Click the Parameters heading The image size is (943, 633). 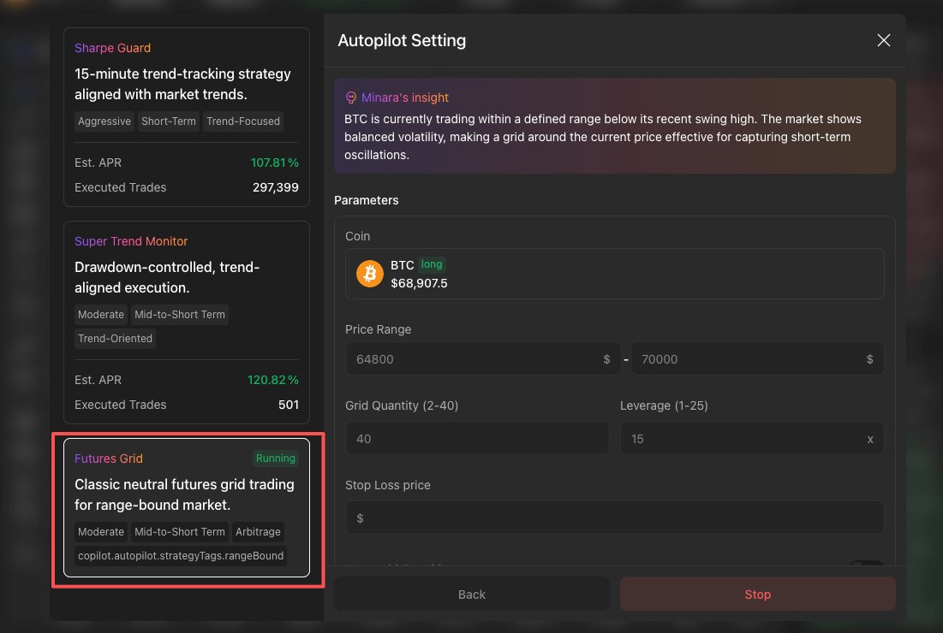pos(367,200)
